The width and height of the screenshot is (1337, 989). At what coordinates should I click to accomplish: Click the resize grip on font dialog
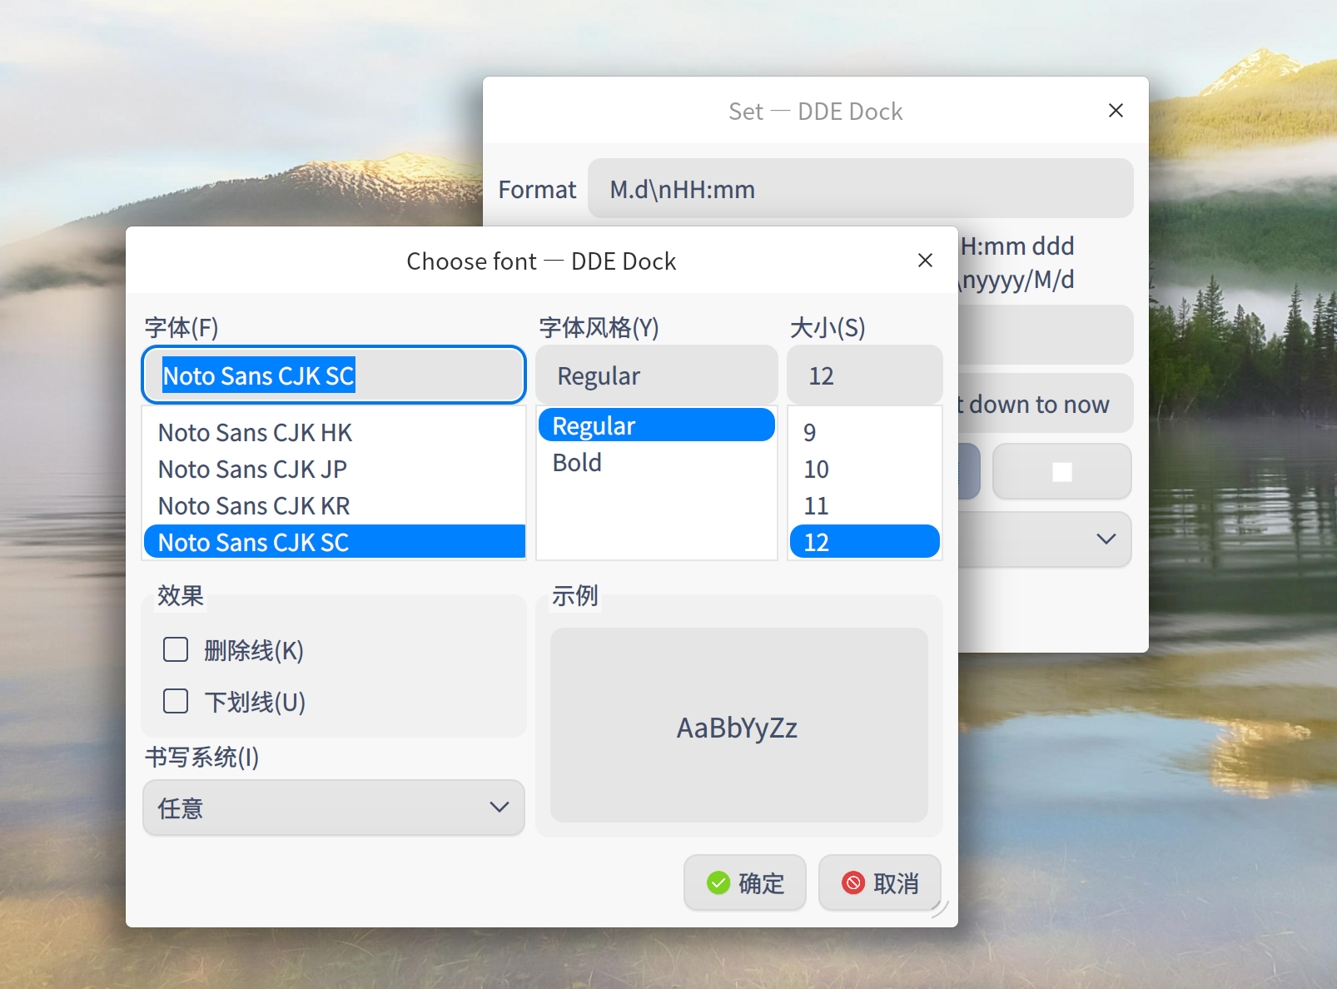941,909
